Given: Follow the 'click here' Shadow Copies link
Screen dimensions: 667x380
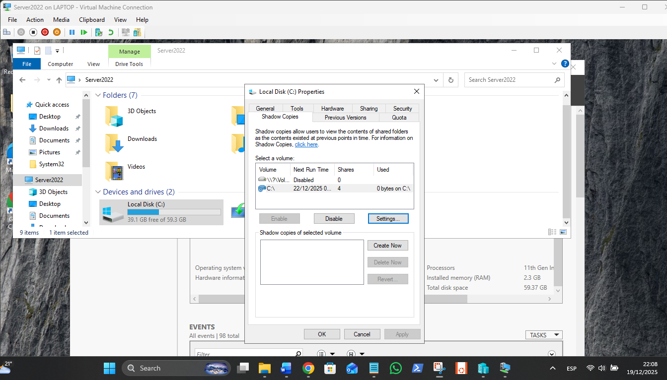Looking at the screenshot, I should [306, 144].
